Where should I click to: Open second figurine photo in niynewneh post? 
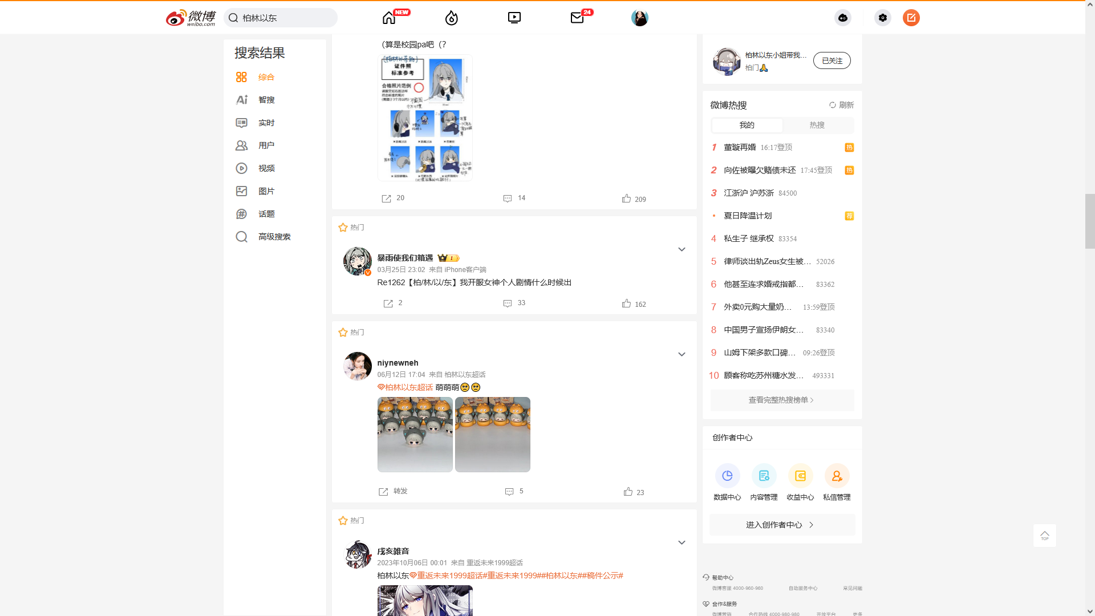pyautogui.click(x=493, y=435)
